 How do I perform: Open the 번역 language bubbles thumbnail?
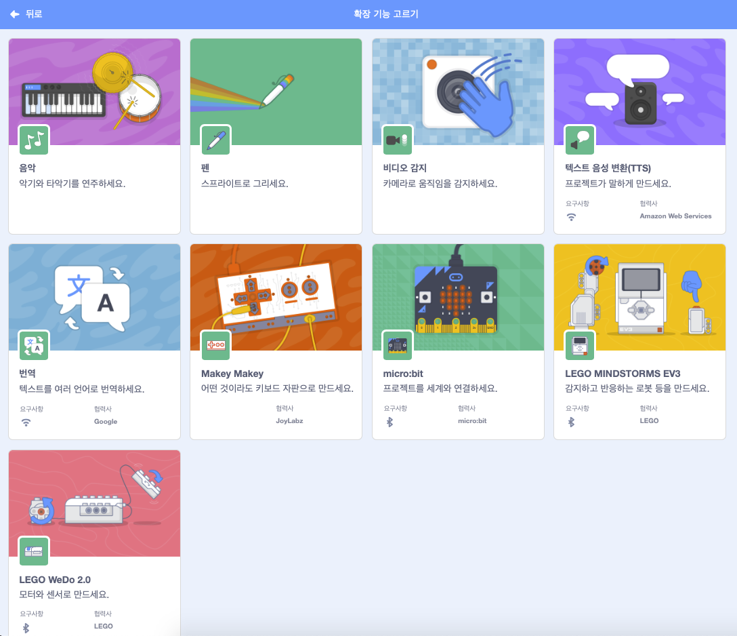pyautogui.click(x=94, y=297)
